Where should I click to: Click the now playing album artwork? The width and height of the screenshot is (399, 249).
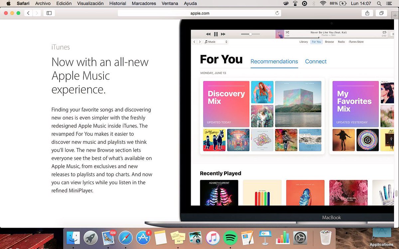(x=280, y=34)
